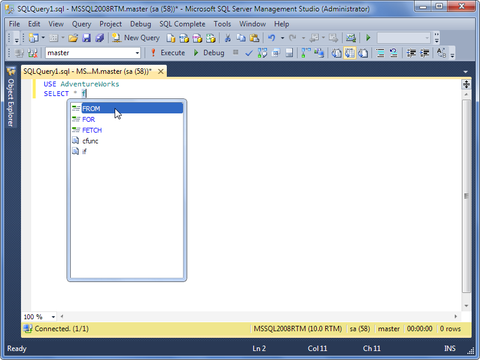Open the standard toolbar options dropdown
This screenshot has height=360, width=480.
[437, 38]
